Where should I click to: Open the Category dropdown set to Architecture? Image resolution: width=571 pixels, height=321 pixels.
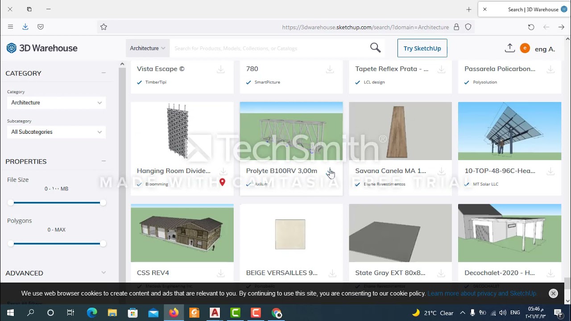56,103
